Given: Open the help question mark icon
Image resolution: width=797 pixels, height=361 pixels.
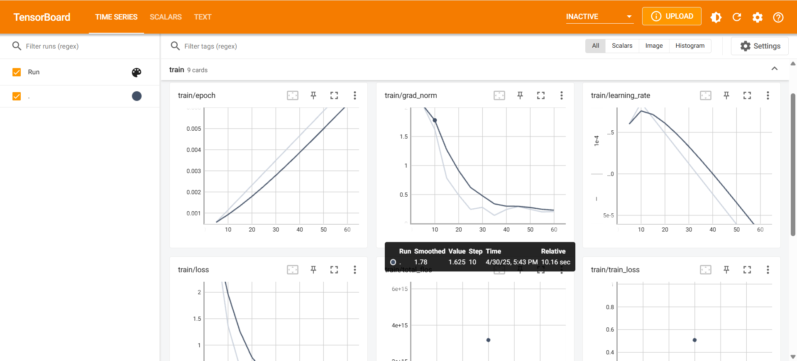Looking at the screenshot, I should 778,17.
